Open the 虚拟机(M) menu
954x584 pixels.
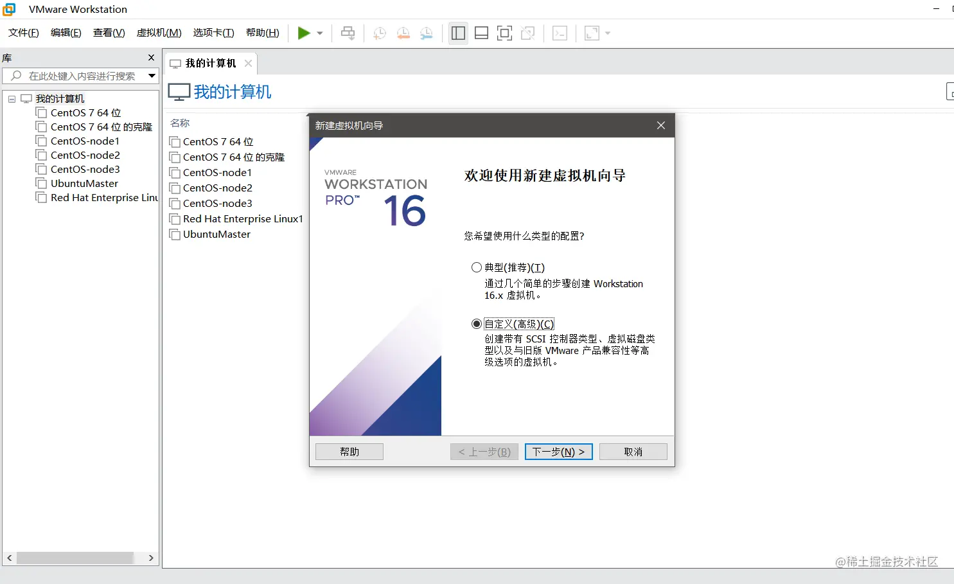(159, 33)
